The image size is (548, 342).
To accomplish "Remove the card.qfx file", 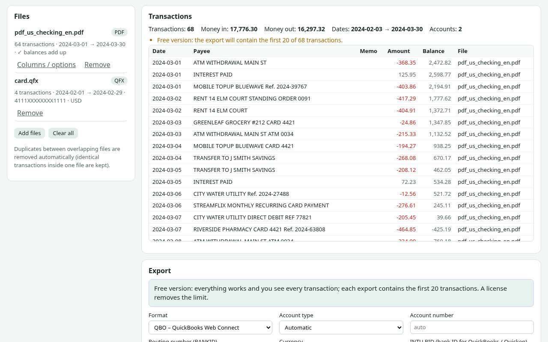I will (x=30, y=113).
